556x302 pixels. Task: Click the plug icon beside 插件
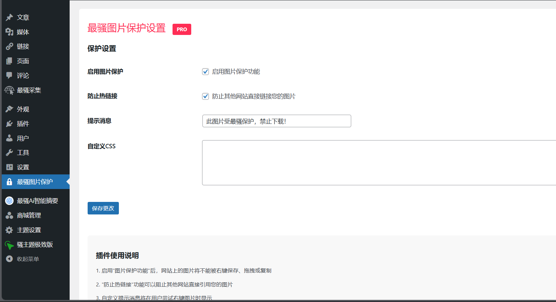9,124
